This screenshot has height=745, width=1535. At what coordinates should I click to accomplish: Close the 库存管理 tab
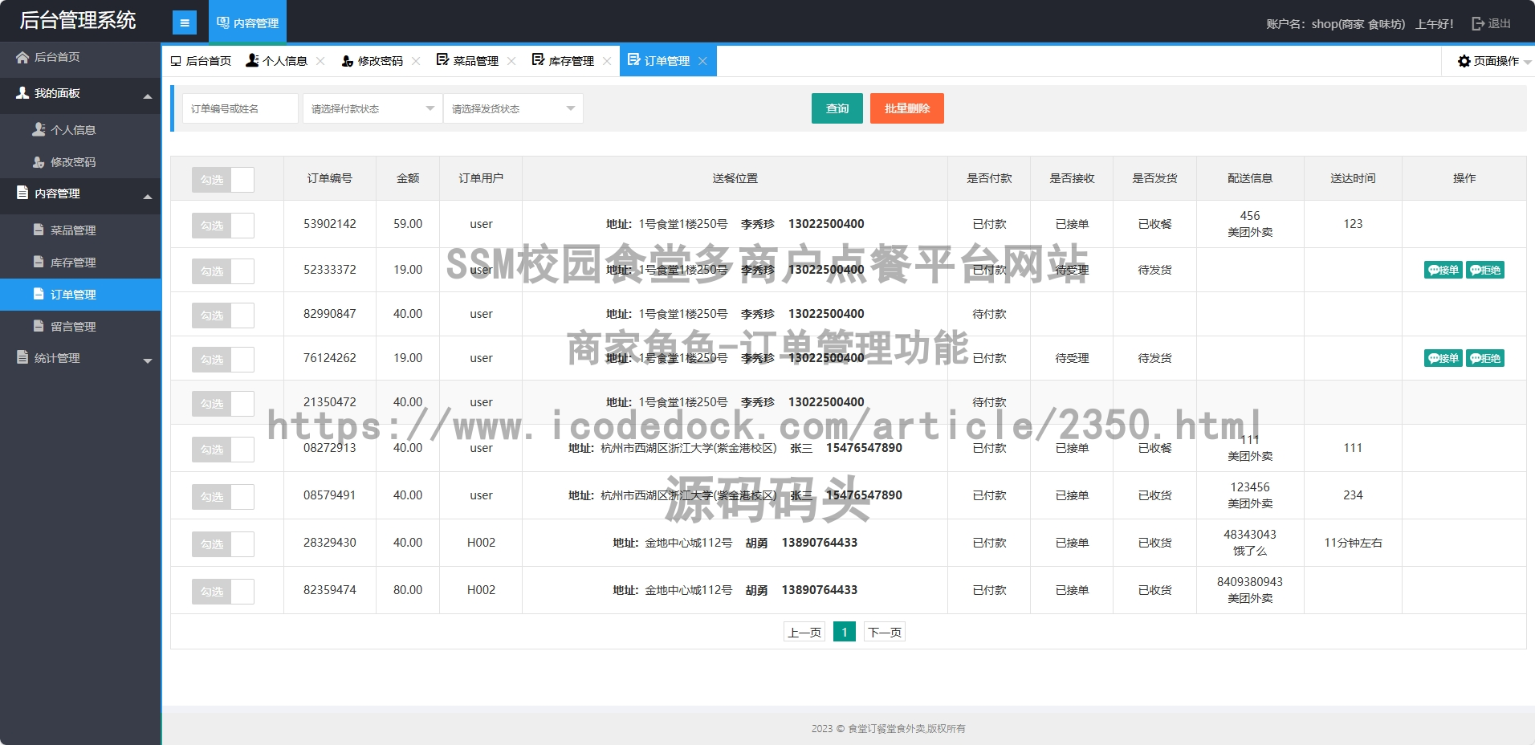(x=607, y=61)
